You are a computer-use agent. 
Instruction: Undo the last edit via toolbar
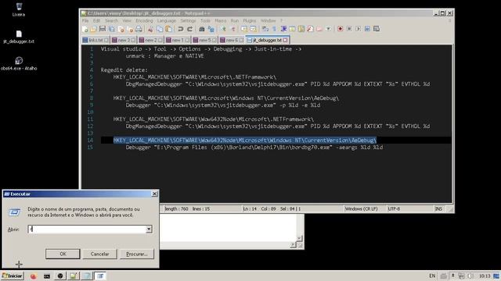181,29
